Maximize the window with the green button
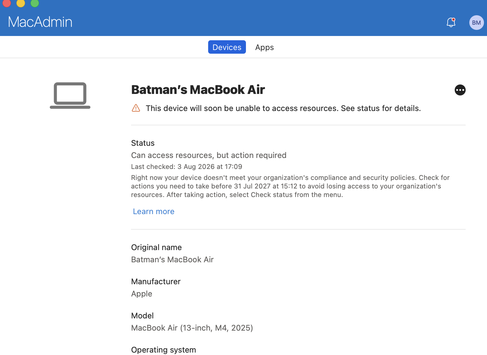The image size is (487, 355). [x=35, y=3]
